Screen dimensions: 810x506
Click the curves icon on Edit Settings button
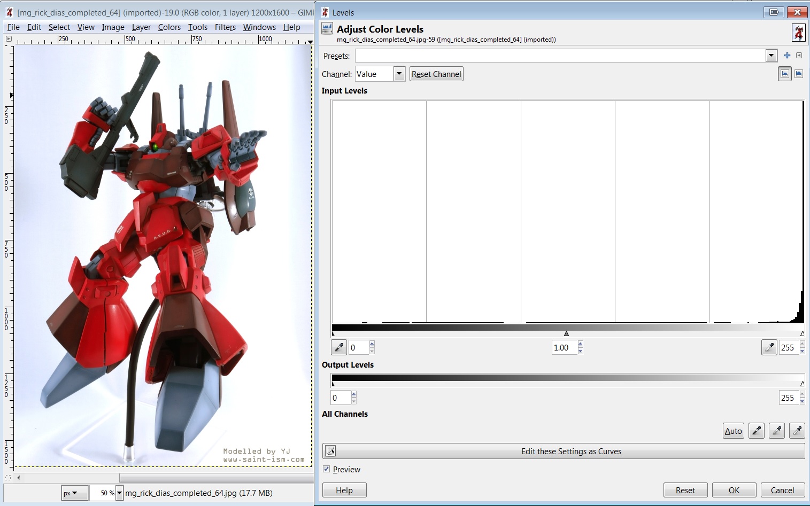[x=330, y=451]
